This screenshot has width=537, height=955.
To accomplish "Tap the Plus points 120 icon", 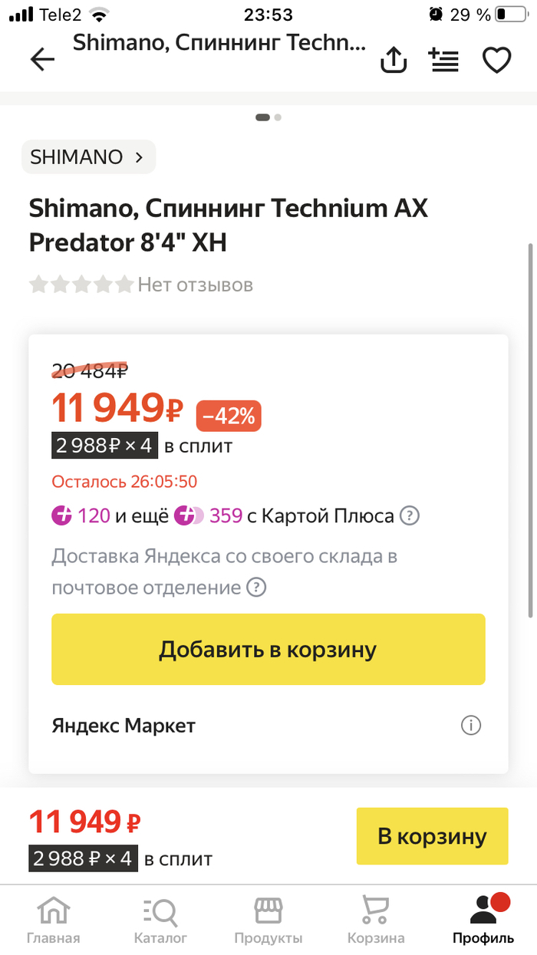I will point(62,516).
